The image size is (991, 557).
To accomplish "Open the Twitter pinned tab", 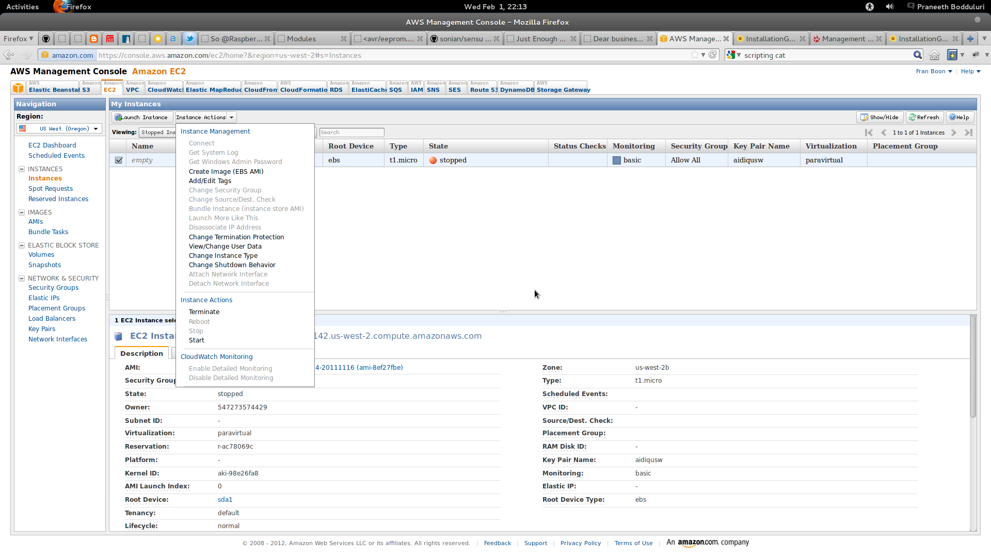I will pos(189,39).
